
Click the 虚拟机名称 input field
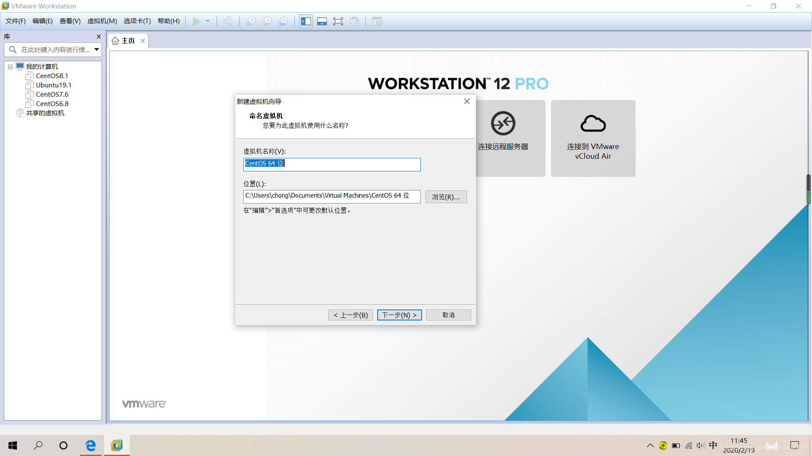click(332, 164)
